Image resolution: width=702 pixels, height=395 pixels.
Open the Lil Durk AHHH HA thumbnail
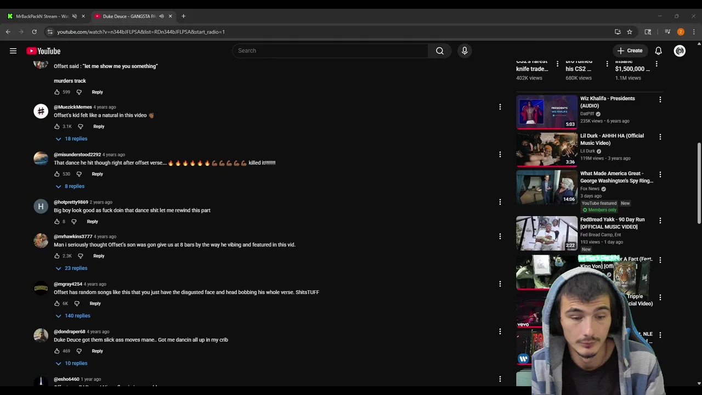pos(546,149)
